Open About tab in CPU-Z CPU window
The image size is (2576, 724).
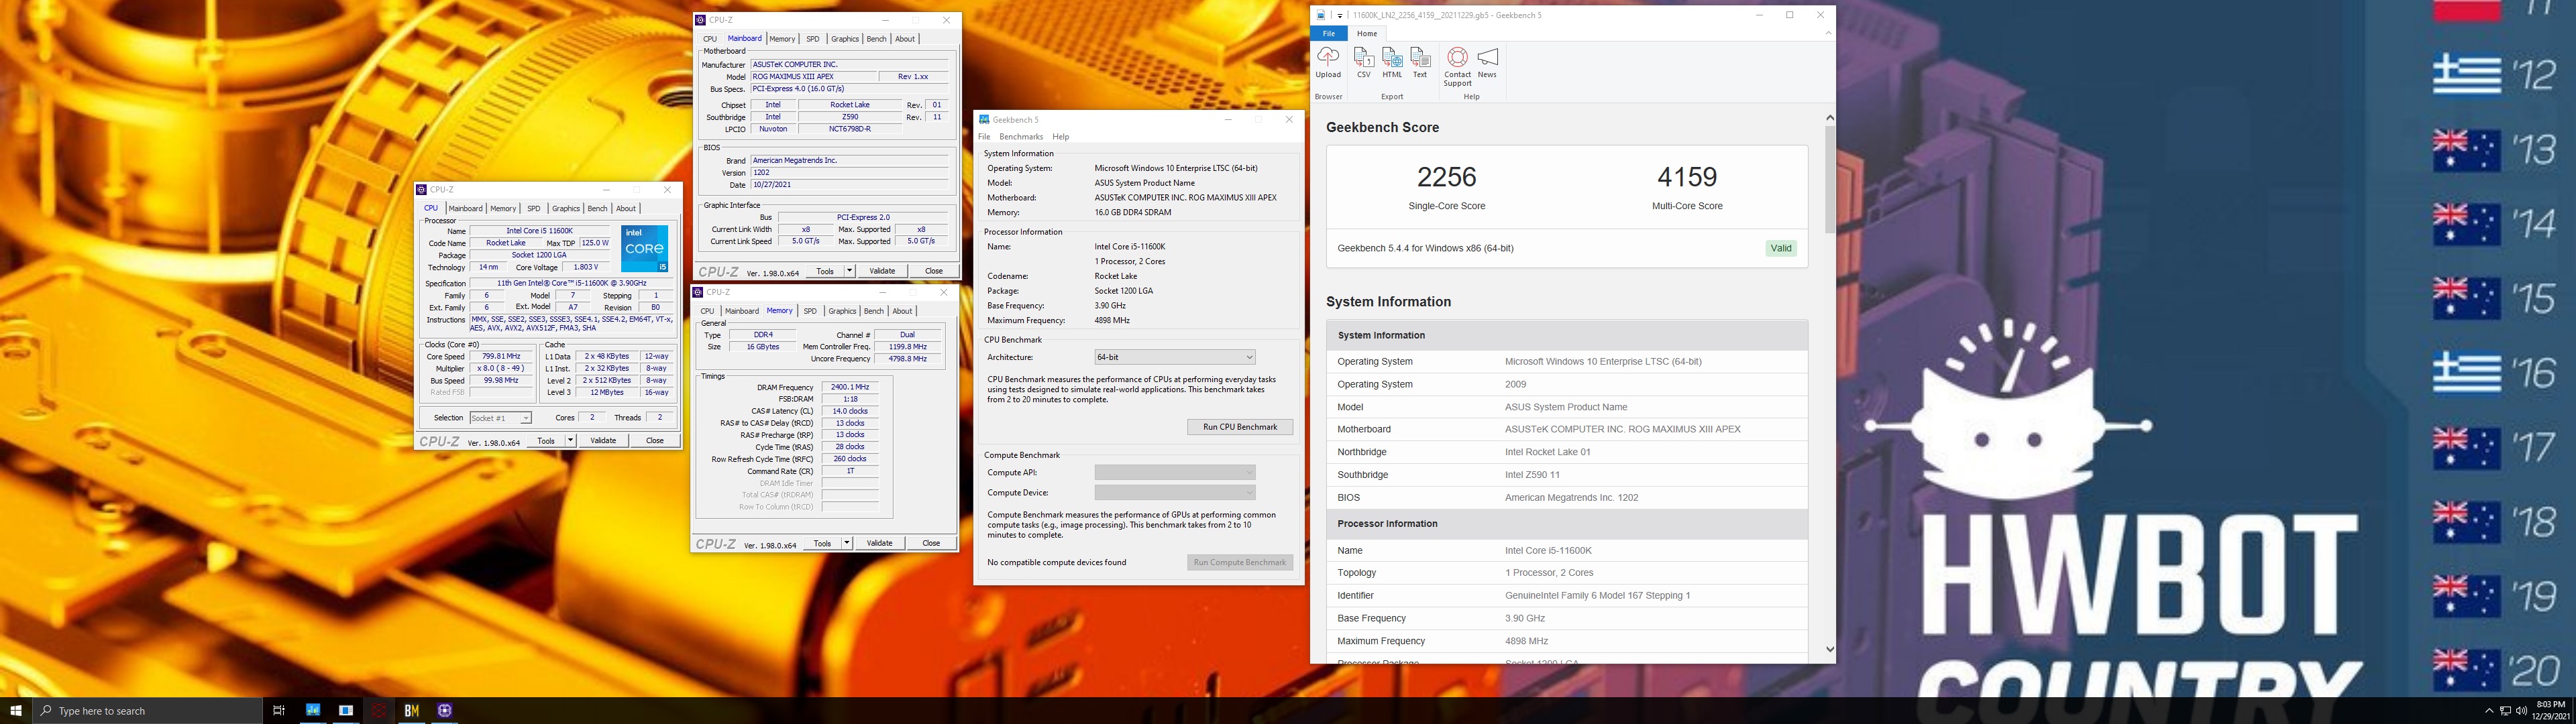tap(626, 208)
